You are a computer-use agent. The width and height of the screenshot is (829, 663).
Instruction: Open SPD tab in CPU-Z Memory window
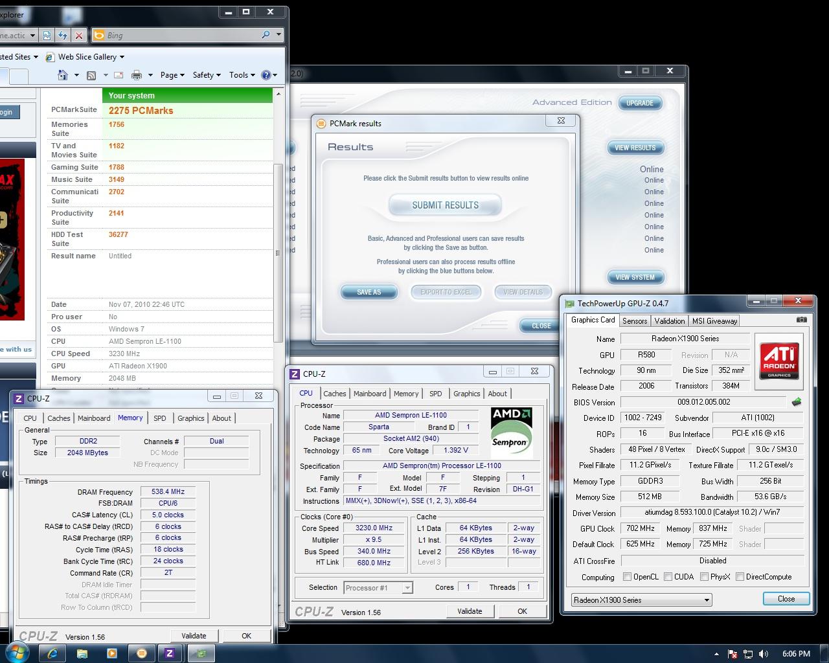[x=160, y=418]
